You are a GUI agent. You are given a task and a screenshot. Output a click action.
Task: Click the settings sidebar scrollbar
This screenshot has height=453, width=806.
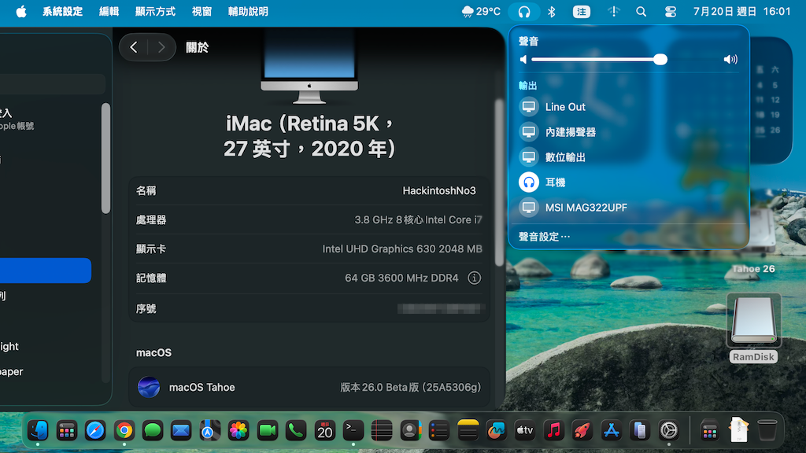[x=106, y=158]
